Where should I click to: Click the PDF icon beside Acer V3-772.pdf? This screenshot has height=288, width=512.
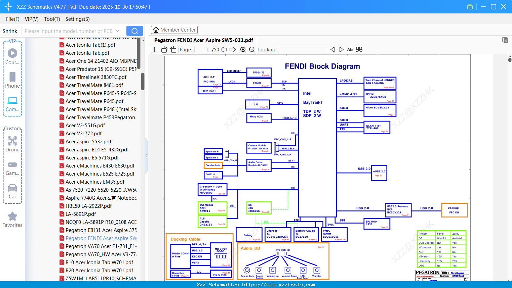point(62,134)
